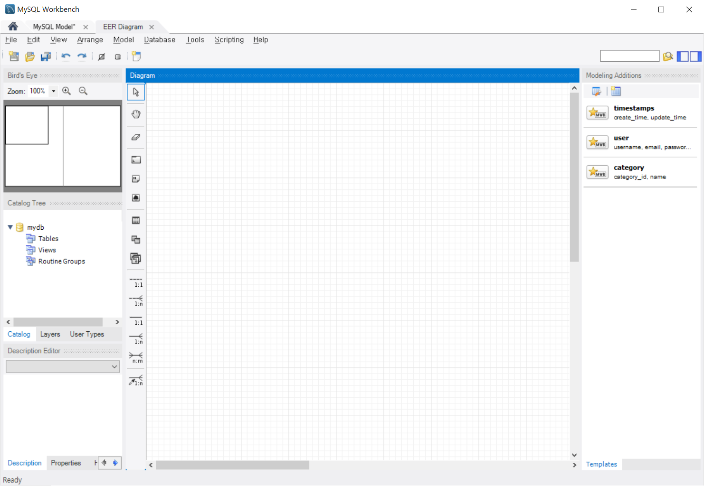Open the File menu
Viewport: 704px width, 486px height.
pyautogui.click(x=11, y=40)
